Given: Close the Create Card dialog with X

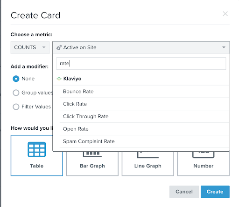Looking at the screenshot, I should coord(225,14).
